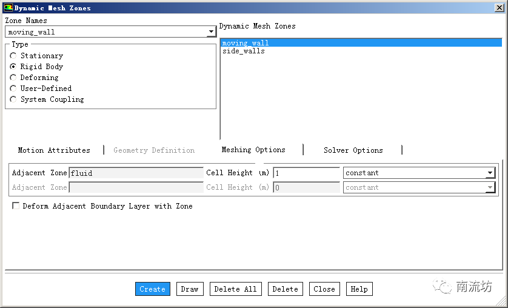Click the Draw button

coord(190,289)
